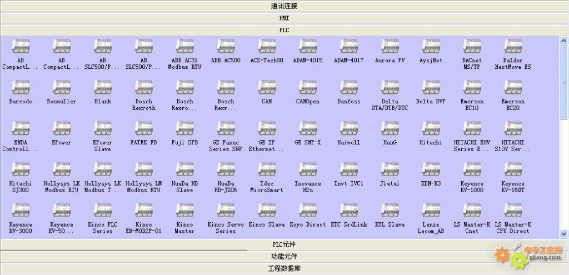
Task: Select the Danfoss device icon
Action: pyautogui.click(x=349, y=87)
